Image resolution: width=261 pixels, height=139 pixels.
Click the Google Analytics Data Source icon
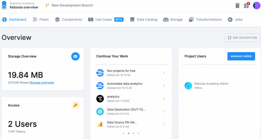tap(100, 125)
